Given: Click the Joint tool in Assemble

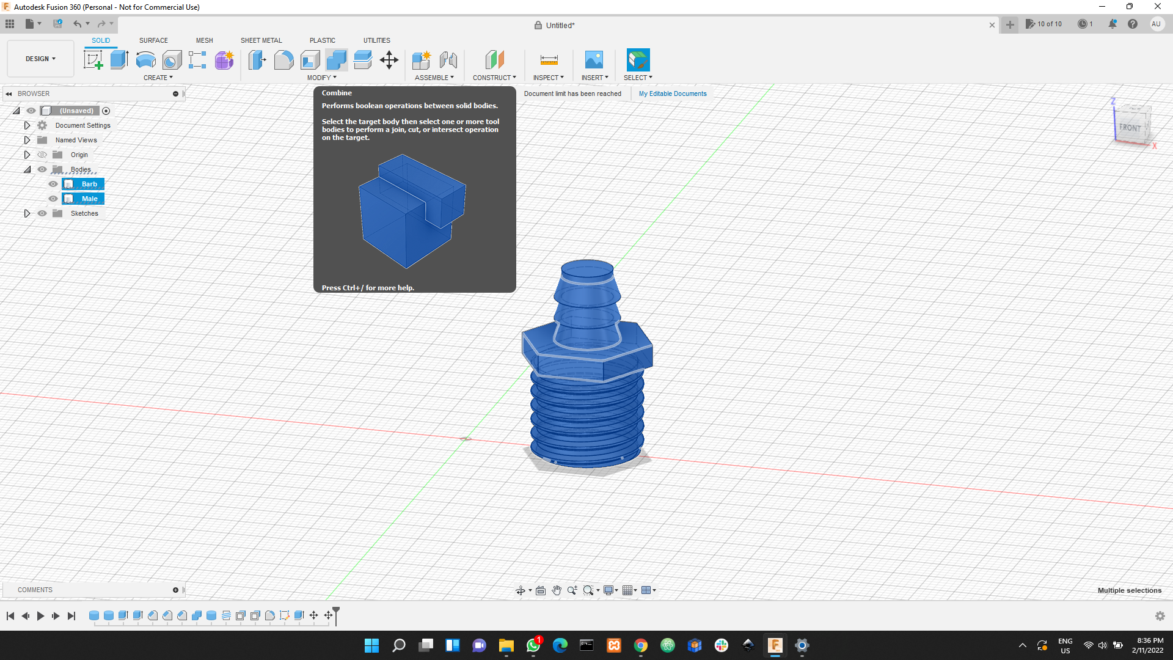Looking at the screenshot, I should (x=448, y=59).
